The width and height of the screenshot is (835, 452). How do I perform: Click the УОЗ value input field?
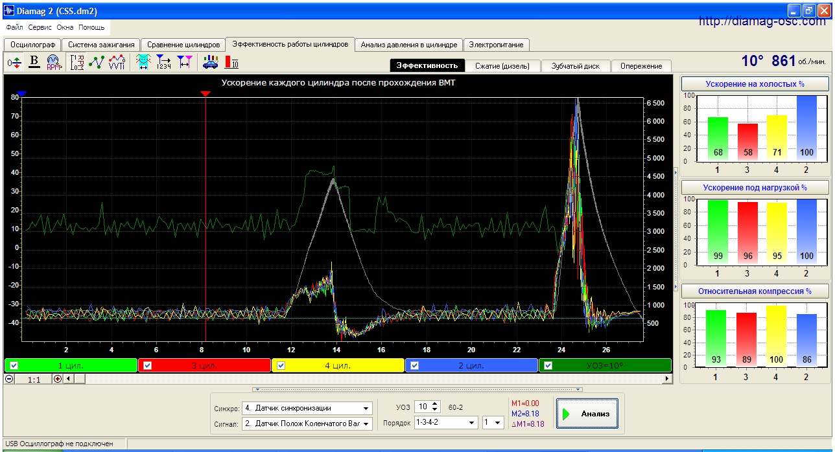pos(423,407)
